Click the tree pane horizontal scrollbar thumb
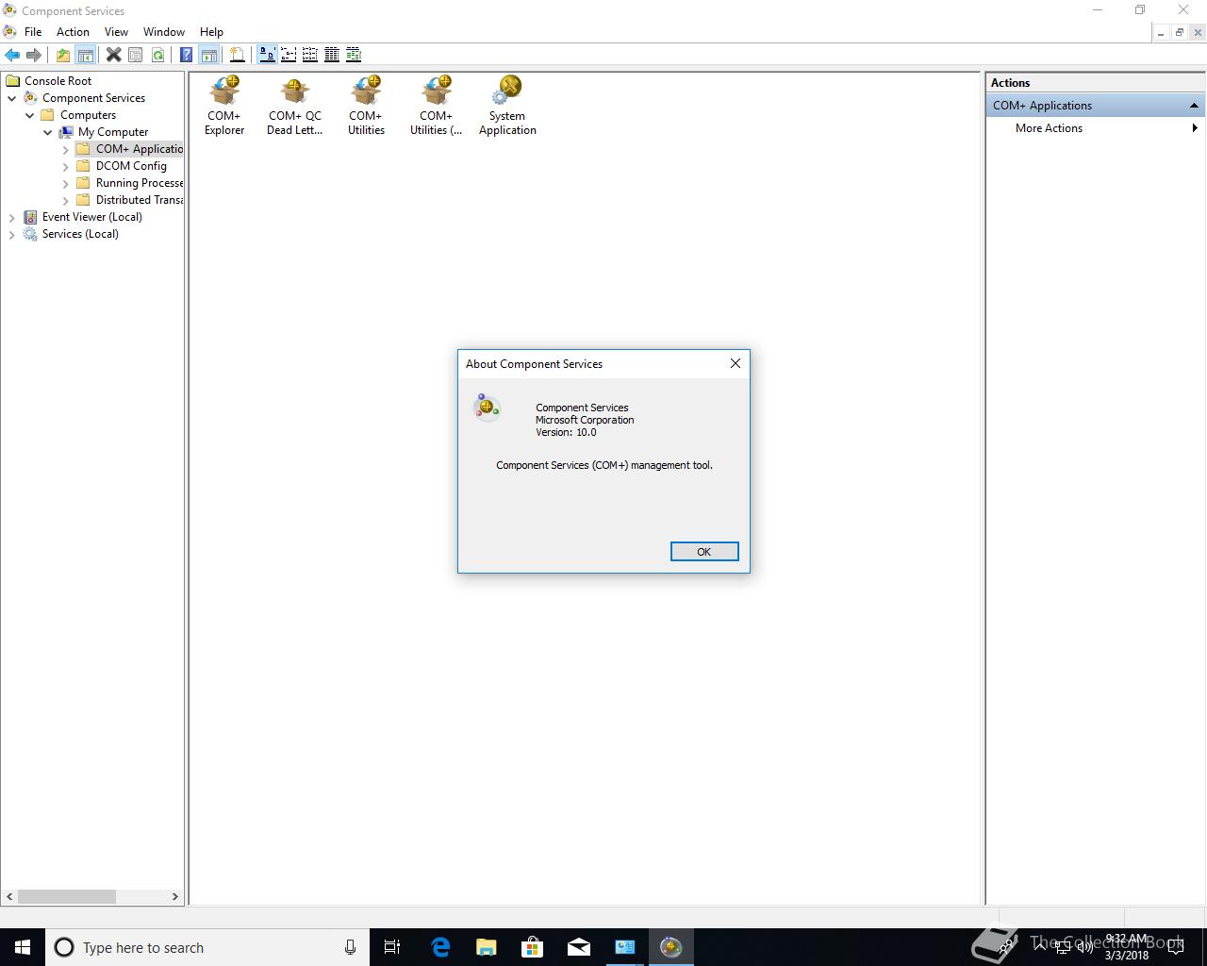Image resolution: width=1207 pixels, height=966 pixels. (67, 896)
